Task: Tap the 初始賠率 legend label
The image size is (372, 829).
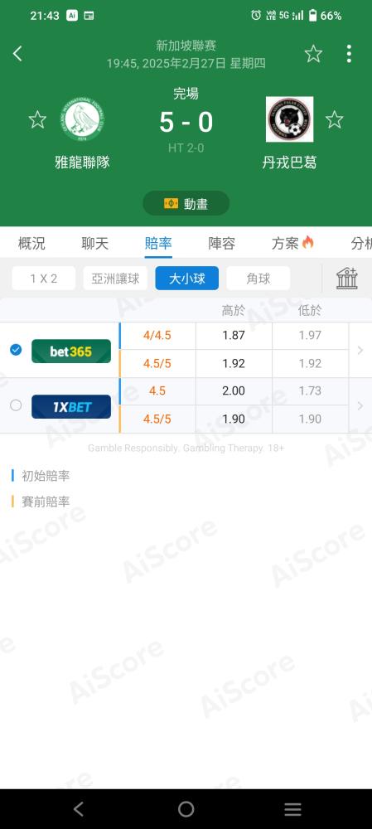Action: click(46, 476)
